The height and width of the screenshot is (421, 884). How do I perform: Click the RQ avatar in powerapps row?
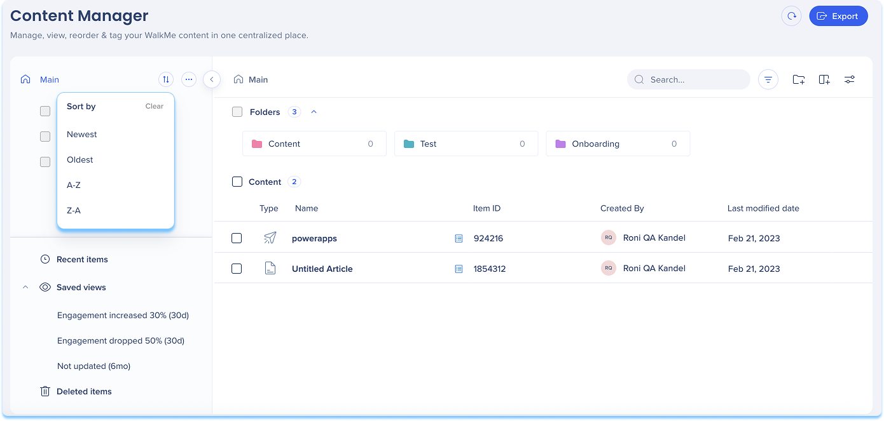(609, 237)
